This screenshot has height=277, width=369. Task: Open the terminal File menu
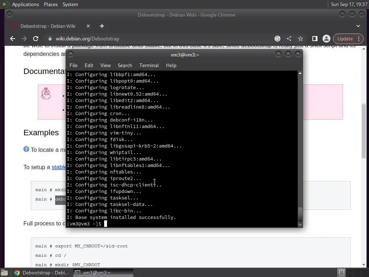[74, 66]
